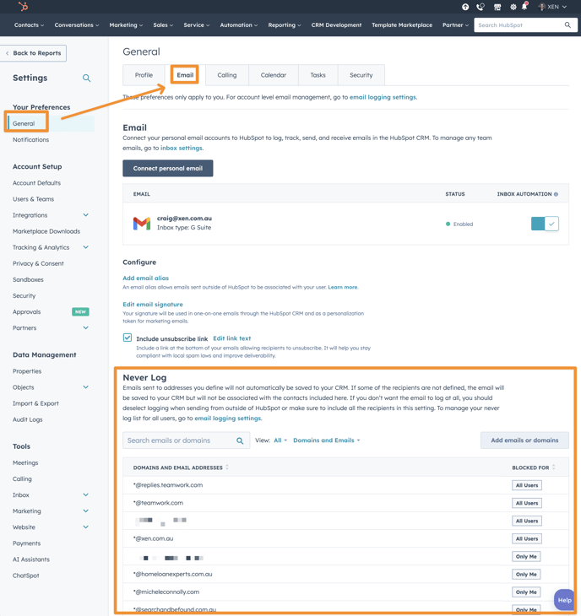Viewport: 581px width, 616px height.
Task: Open Approvals in the sidebar
Action: tap(27, 312)
